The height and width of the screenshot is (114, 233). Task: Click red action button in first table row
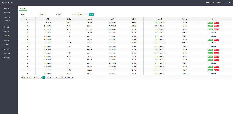pyautogui.click(x=216, y=23)
